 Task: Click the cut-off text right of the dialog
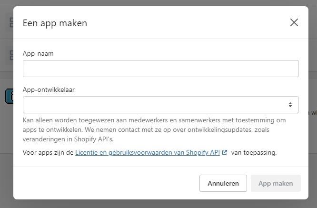[313, 113]
